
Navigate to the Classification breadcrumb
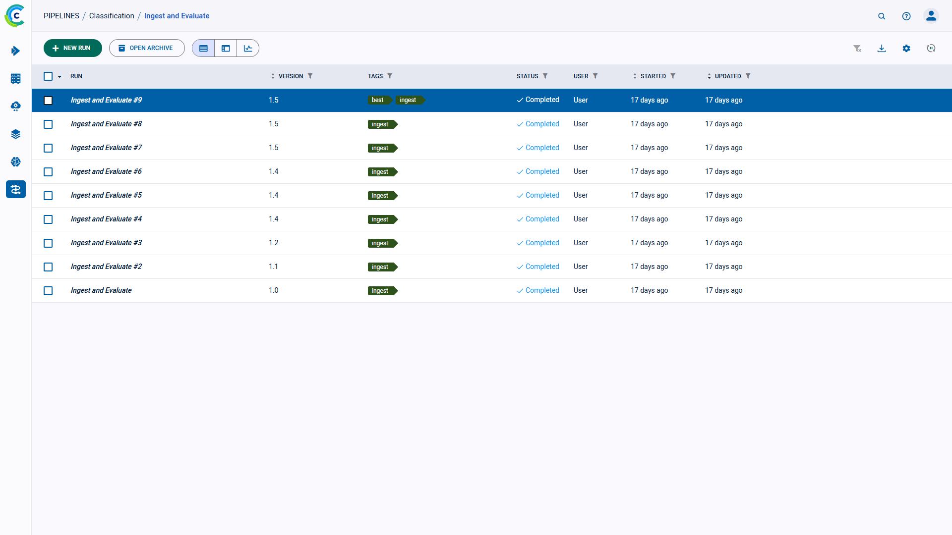[111, 15]
